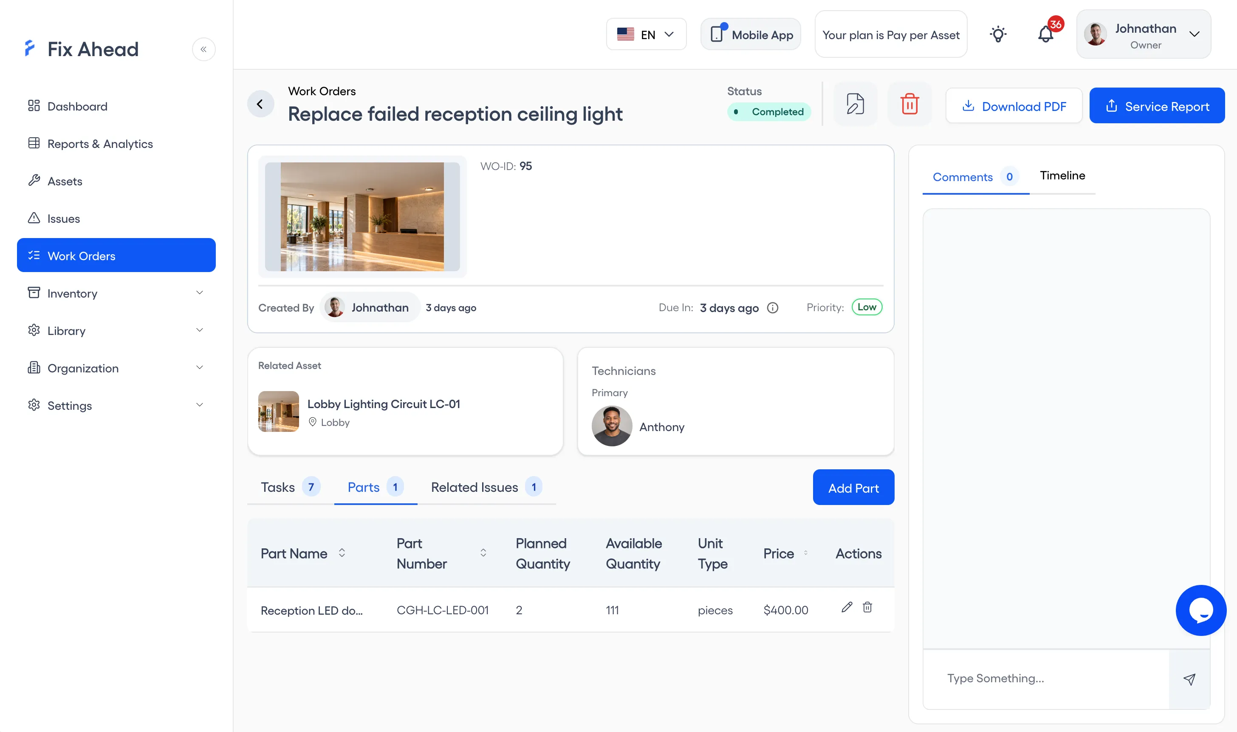
Task: Open Issues section
Action: tap(116, 218)
